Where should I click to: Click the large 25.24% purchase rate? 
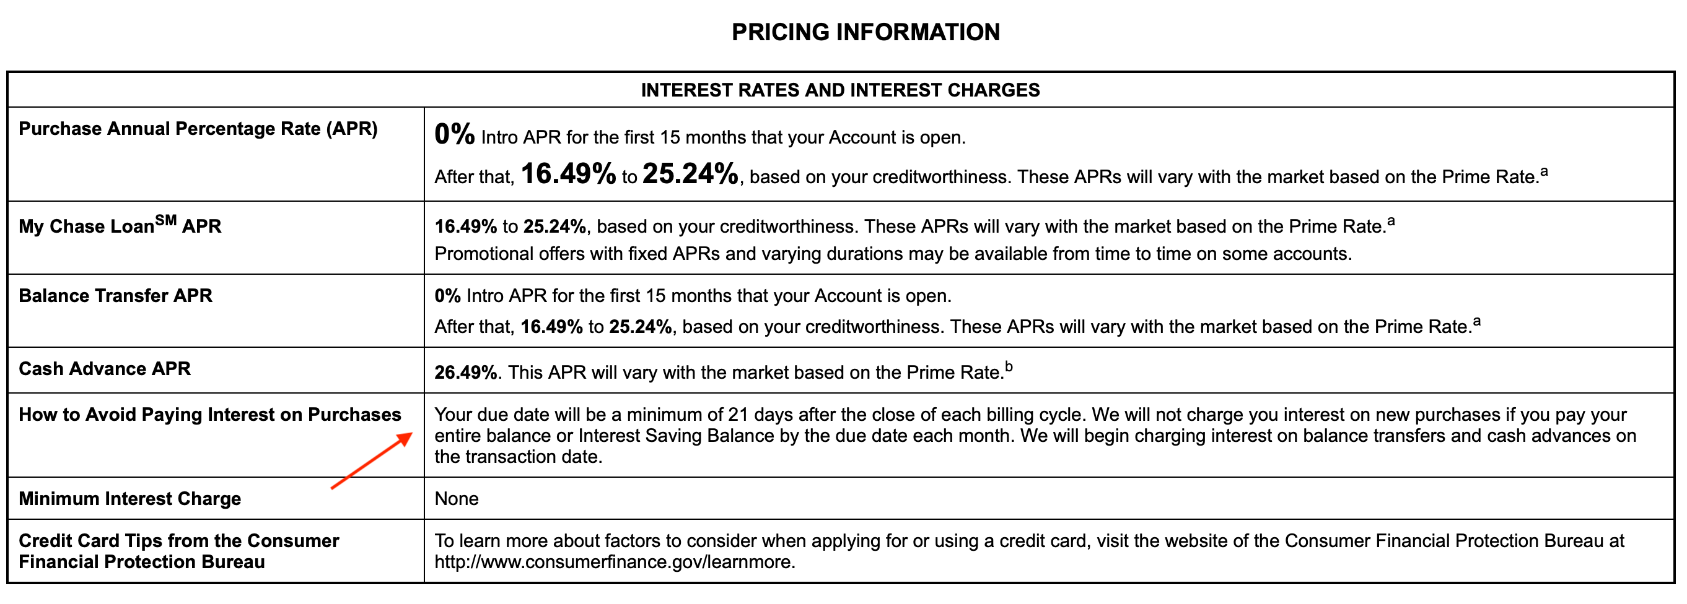(x=690, y=175)
